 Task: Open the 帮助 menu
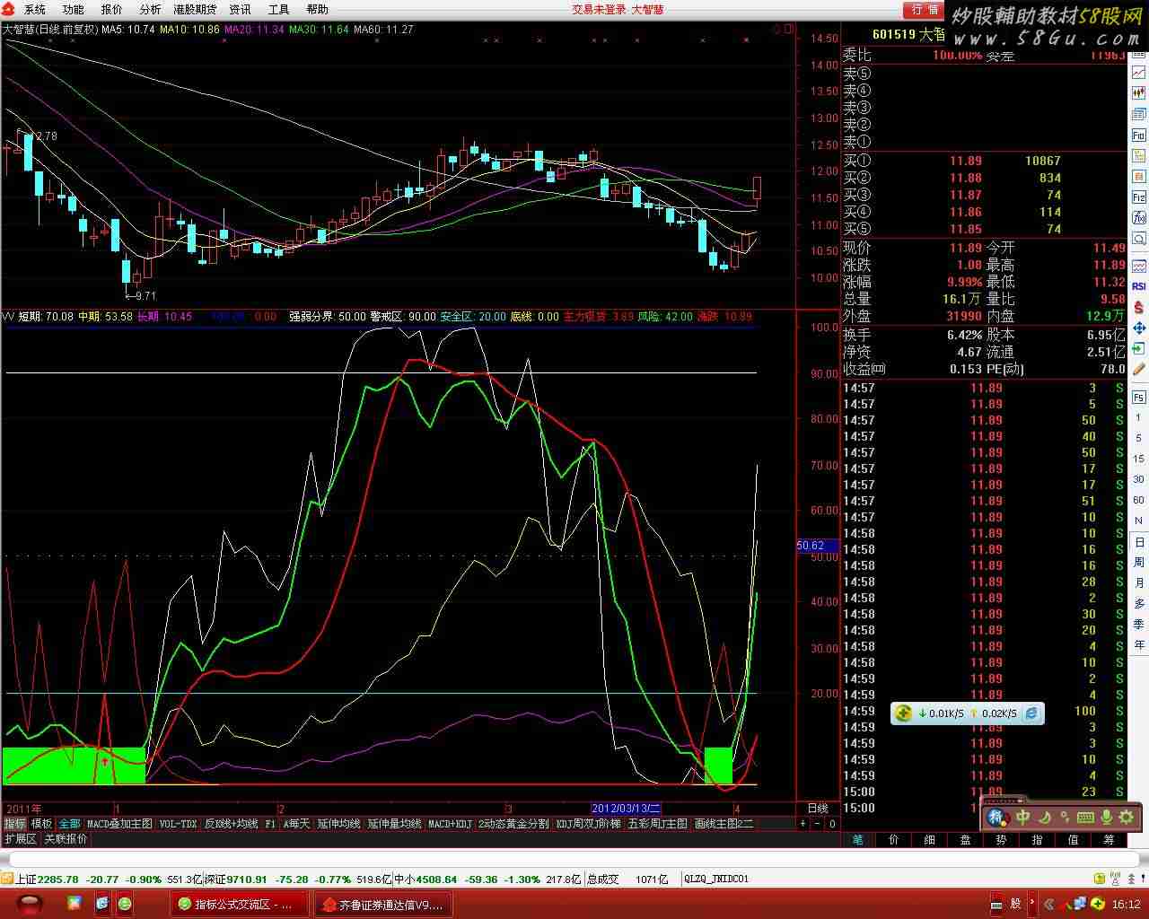317,9
